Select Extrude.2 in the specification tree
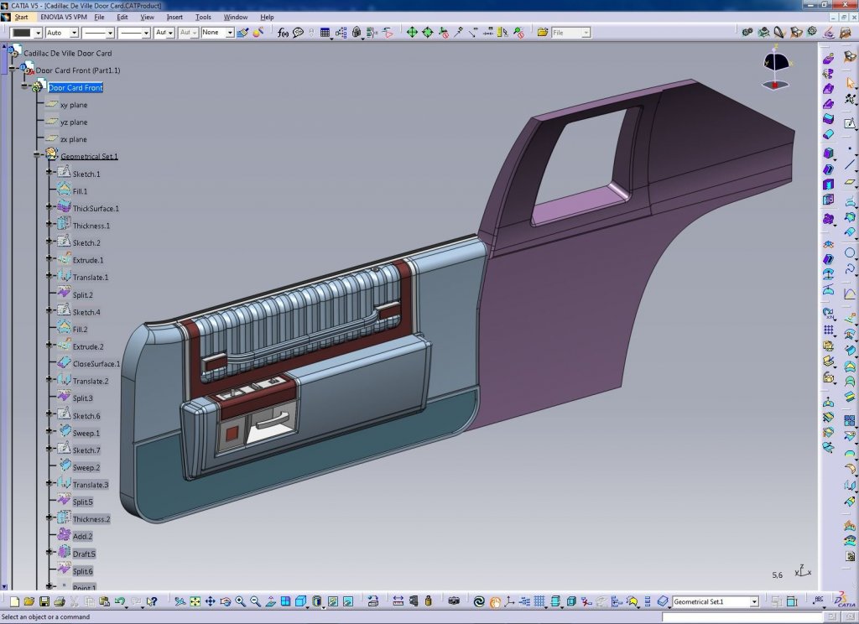The width and height of the screenshot is (859, 624). [x=87, y=346]
